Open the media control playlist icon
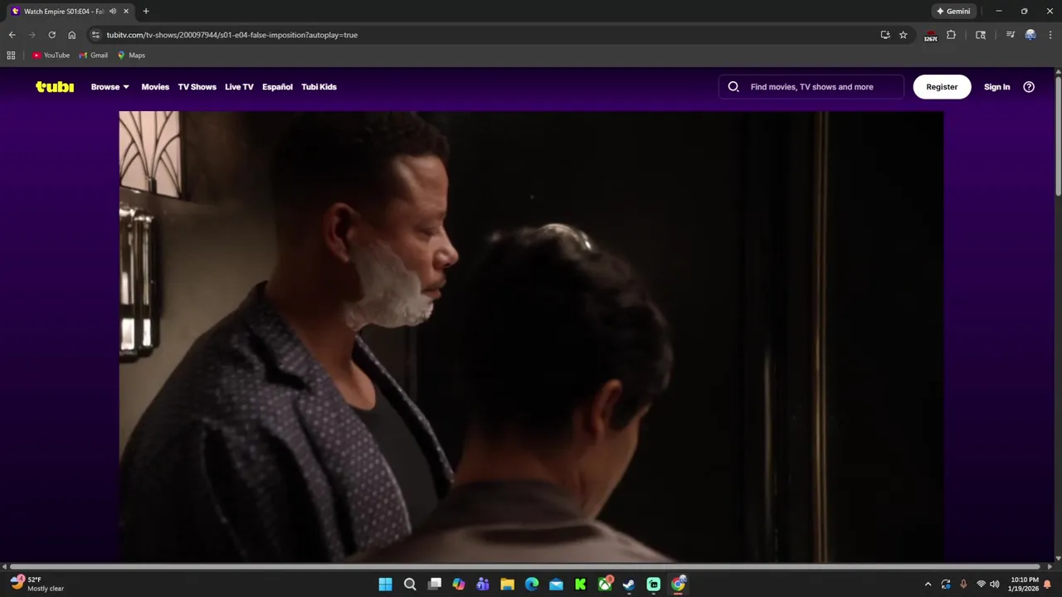 coord(1010,35)
